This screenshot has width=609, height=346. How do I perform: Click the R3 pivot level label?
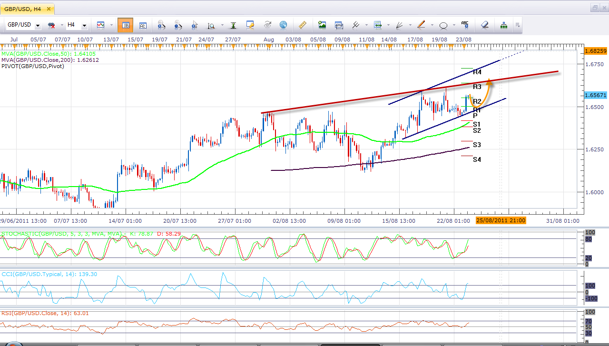pos(477,87)
